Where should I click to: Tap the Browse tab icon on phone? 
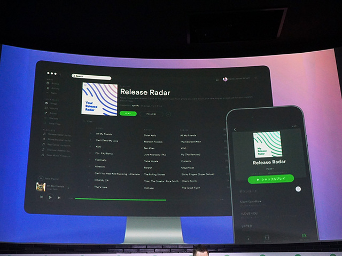[x=267, y=238]
